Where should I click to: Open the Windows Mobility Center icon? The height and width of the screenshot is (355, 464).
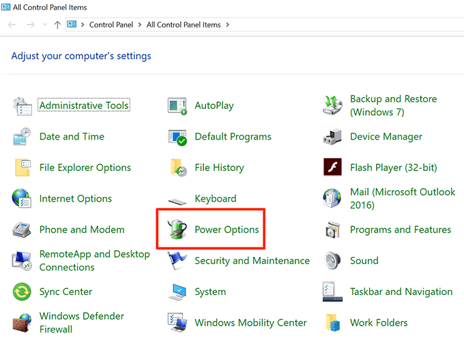click(x=177, y=322)
